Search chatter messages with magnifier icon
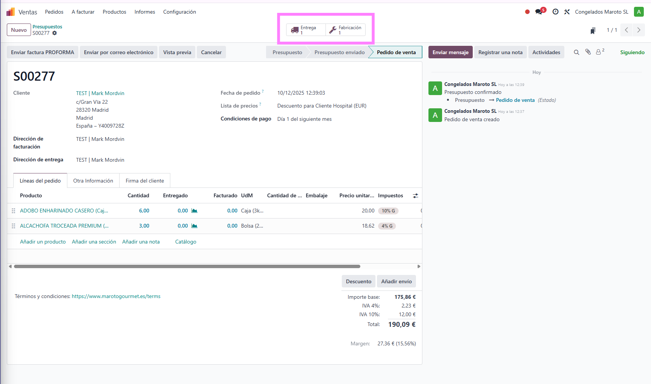This screenshot has width=651, height=384. (x=576, y=52)
